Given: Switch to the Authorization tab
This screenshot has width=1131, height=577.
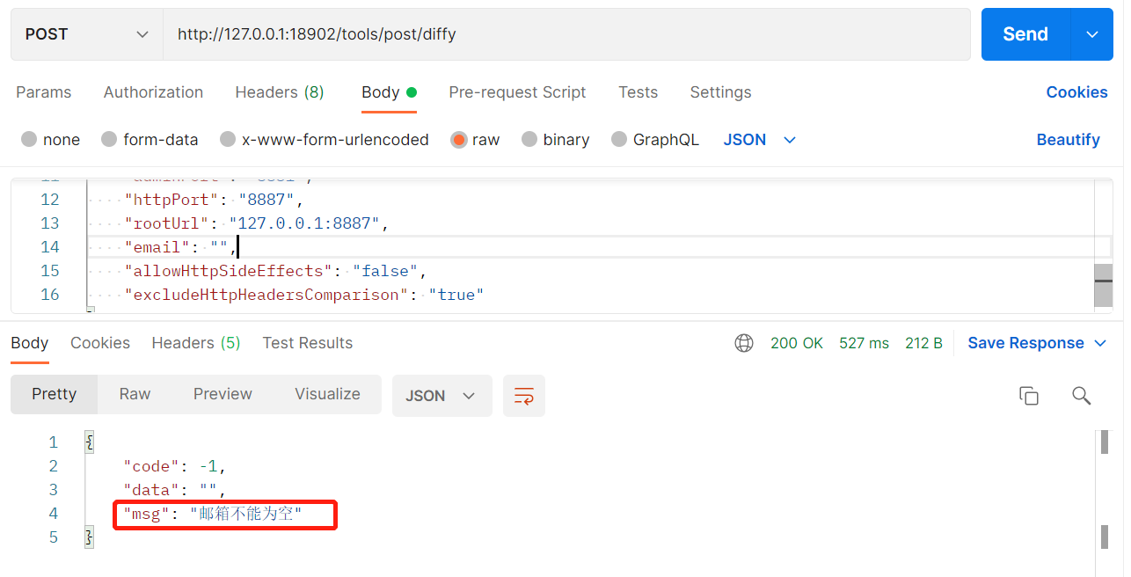Looking at the screenshot, I should click(x=153, y=92).
